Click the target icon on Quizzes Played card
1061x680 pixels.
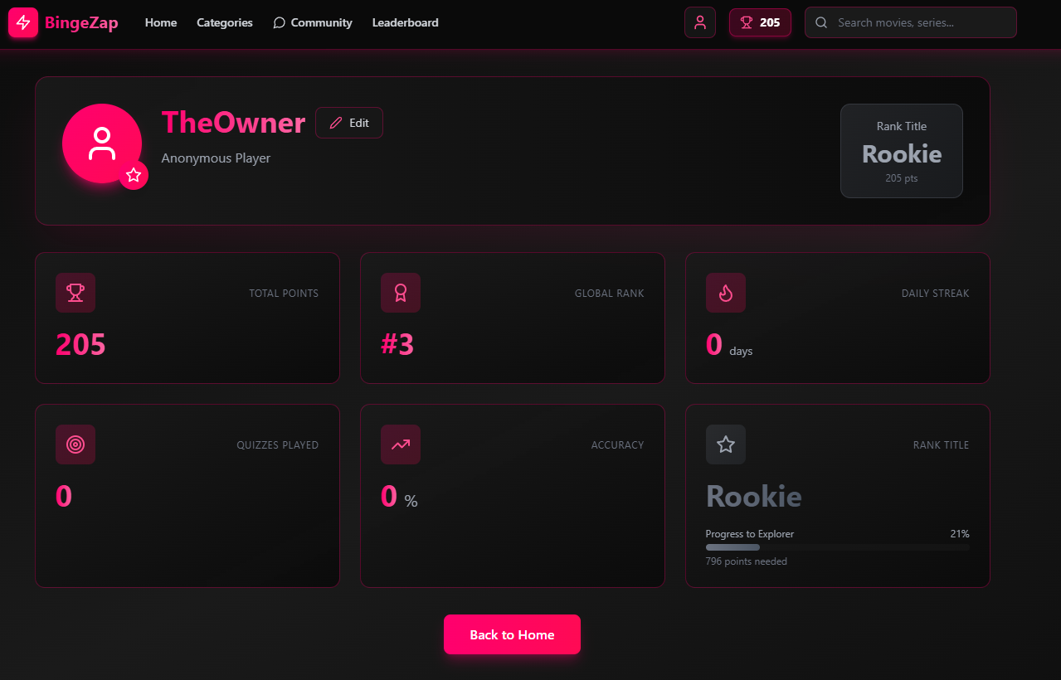tap(75, 444)
